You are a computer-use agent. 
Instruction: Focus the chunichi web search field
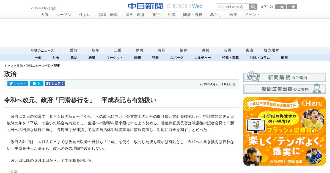[x=233, y=7]
